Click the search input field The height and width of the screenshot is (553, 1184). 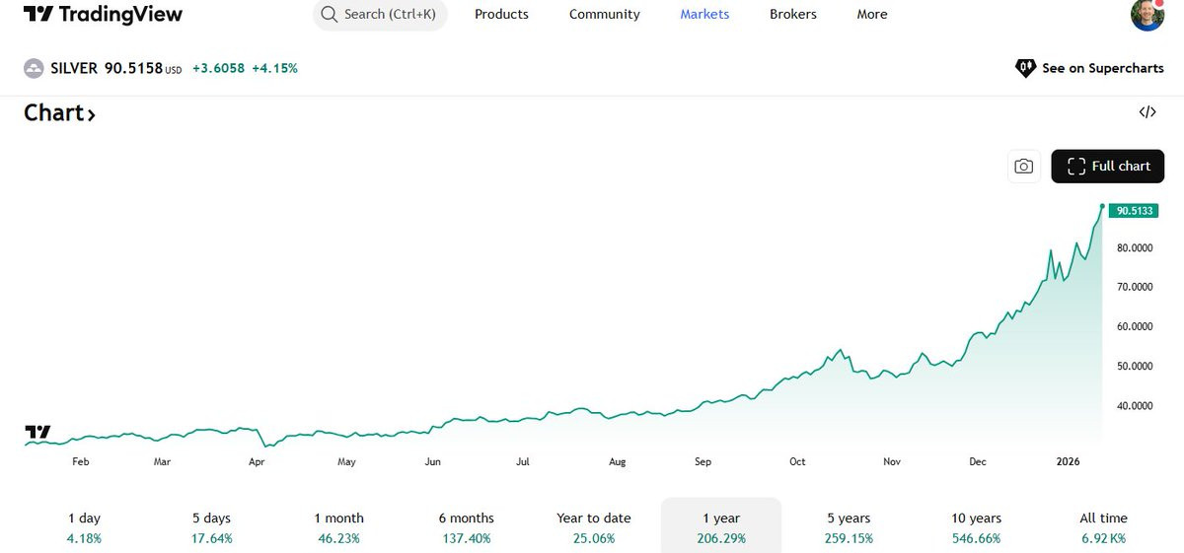coord(390,15)
